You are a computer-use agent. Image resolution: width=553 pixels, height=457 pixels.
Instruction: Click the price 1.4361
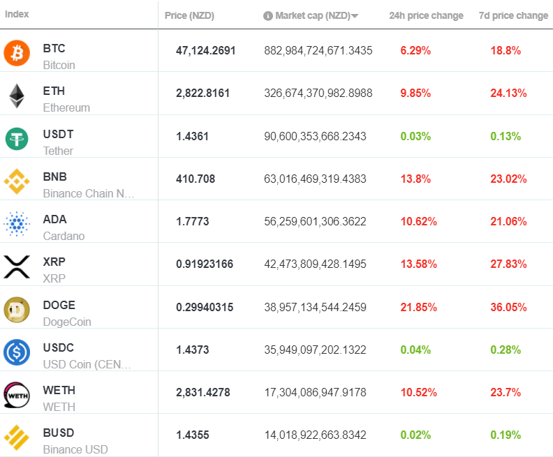pos(192,136)
